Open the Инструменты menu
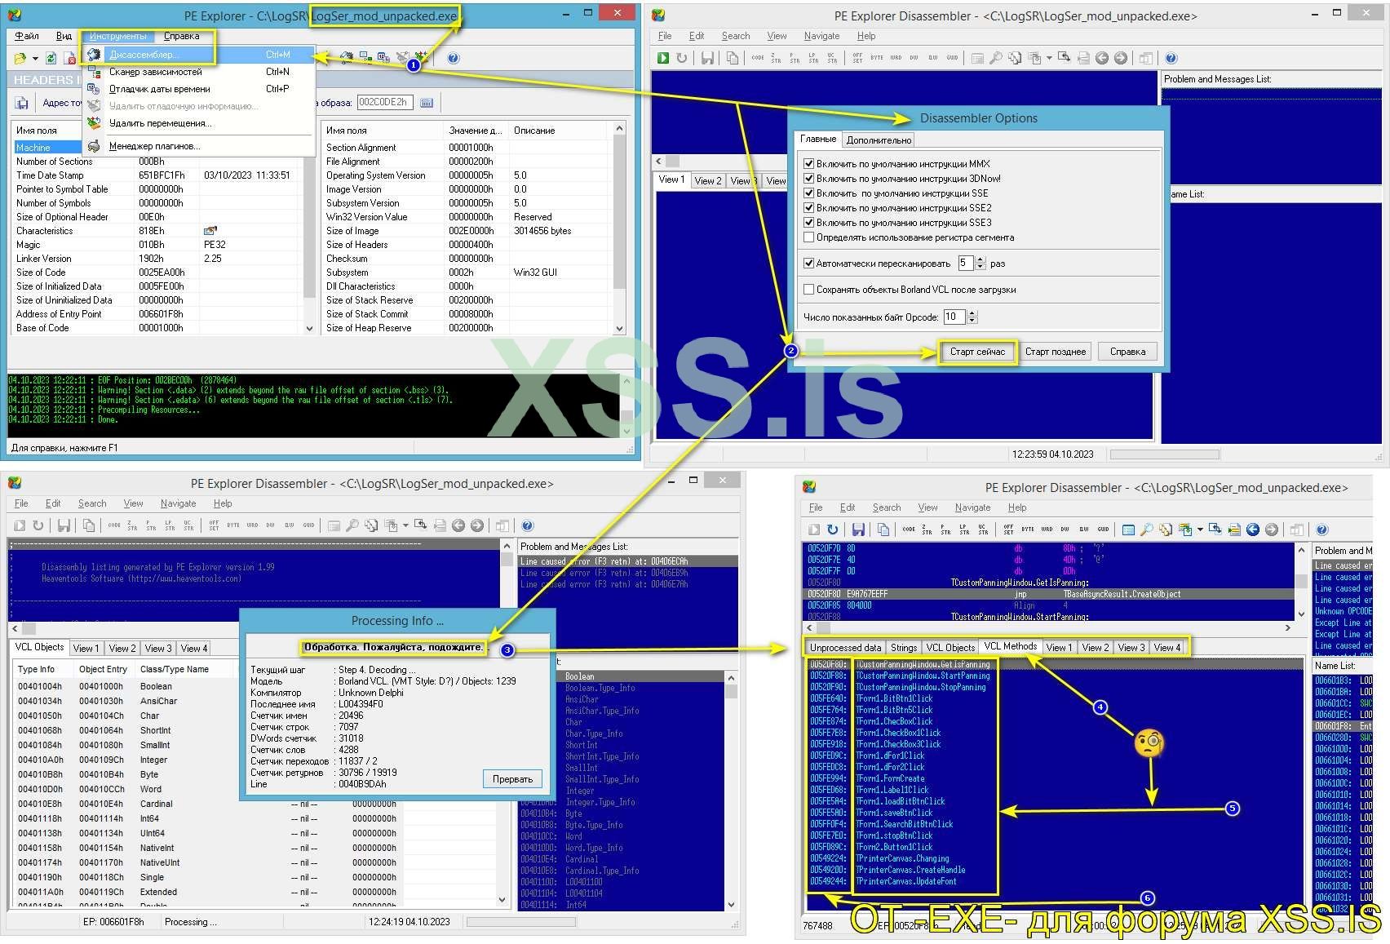This screenshot has height=944, width=1390. pyautogui.click(x=118, y=36)
